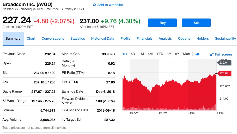The height and width of the screenshot is (134, 237).
Task: Click the Full screen link text
Action: (223, 54)
